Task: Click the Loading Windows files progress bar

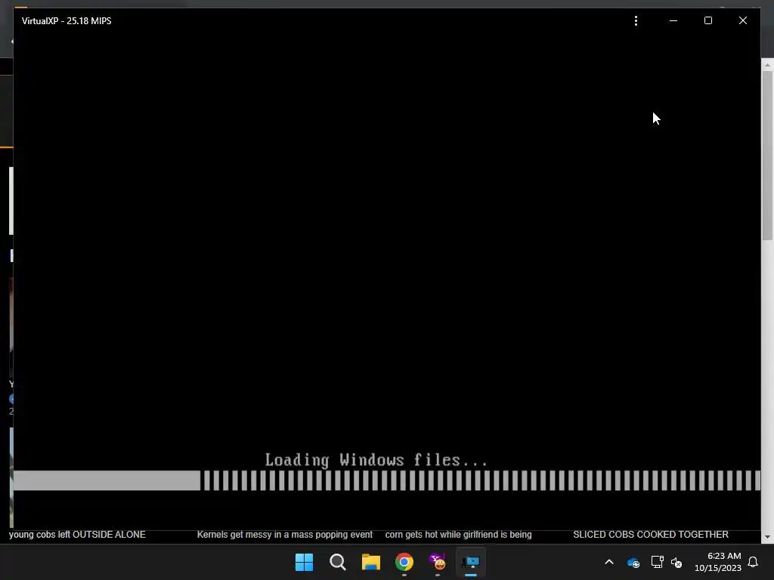Action: (x=387, y=480)
